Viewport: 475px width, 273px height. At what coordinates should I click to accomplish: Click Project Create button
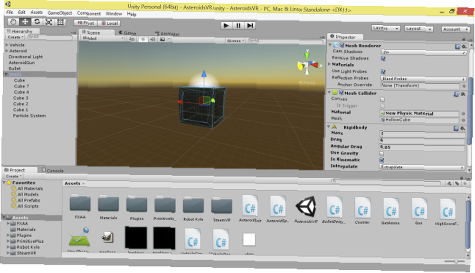[14, 176]
